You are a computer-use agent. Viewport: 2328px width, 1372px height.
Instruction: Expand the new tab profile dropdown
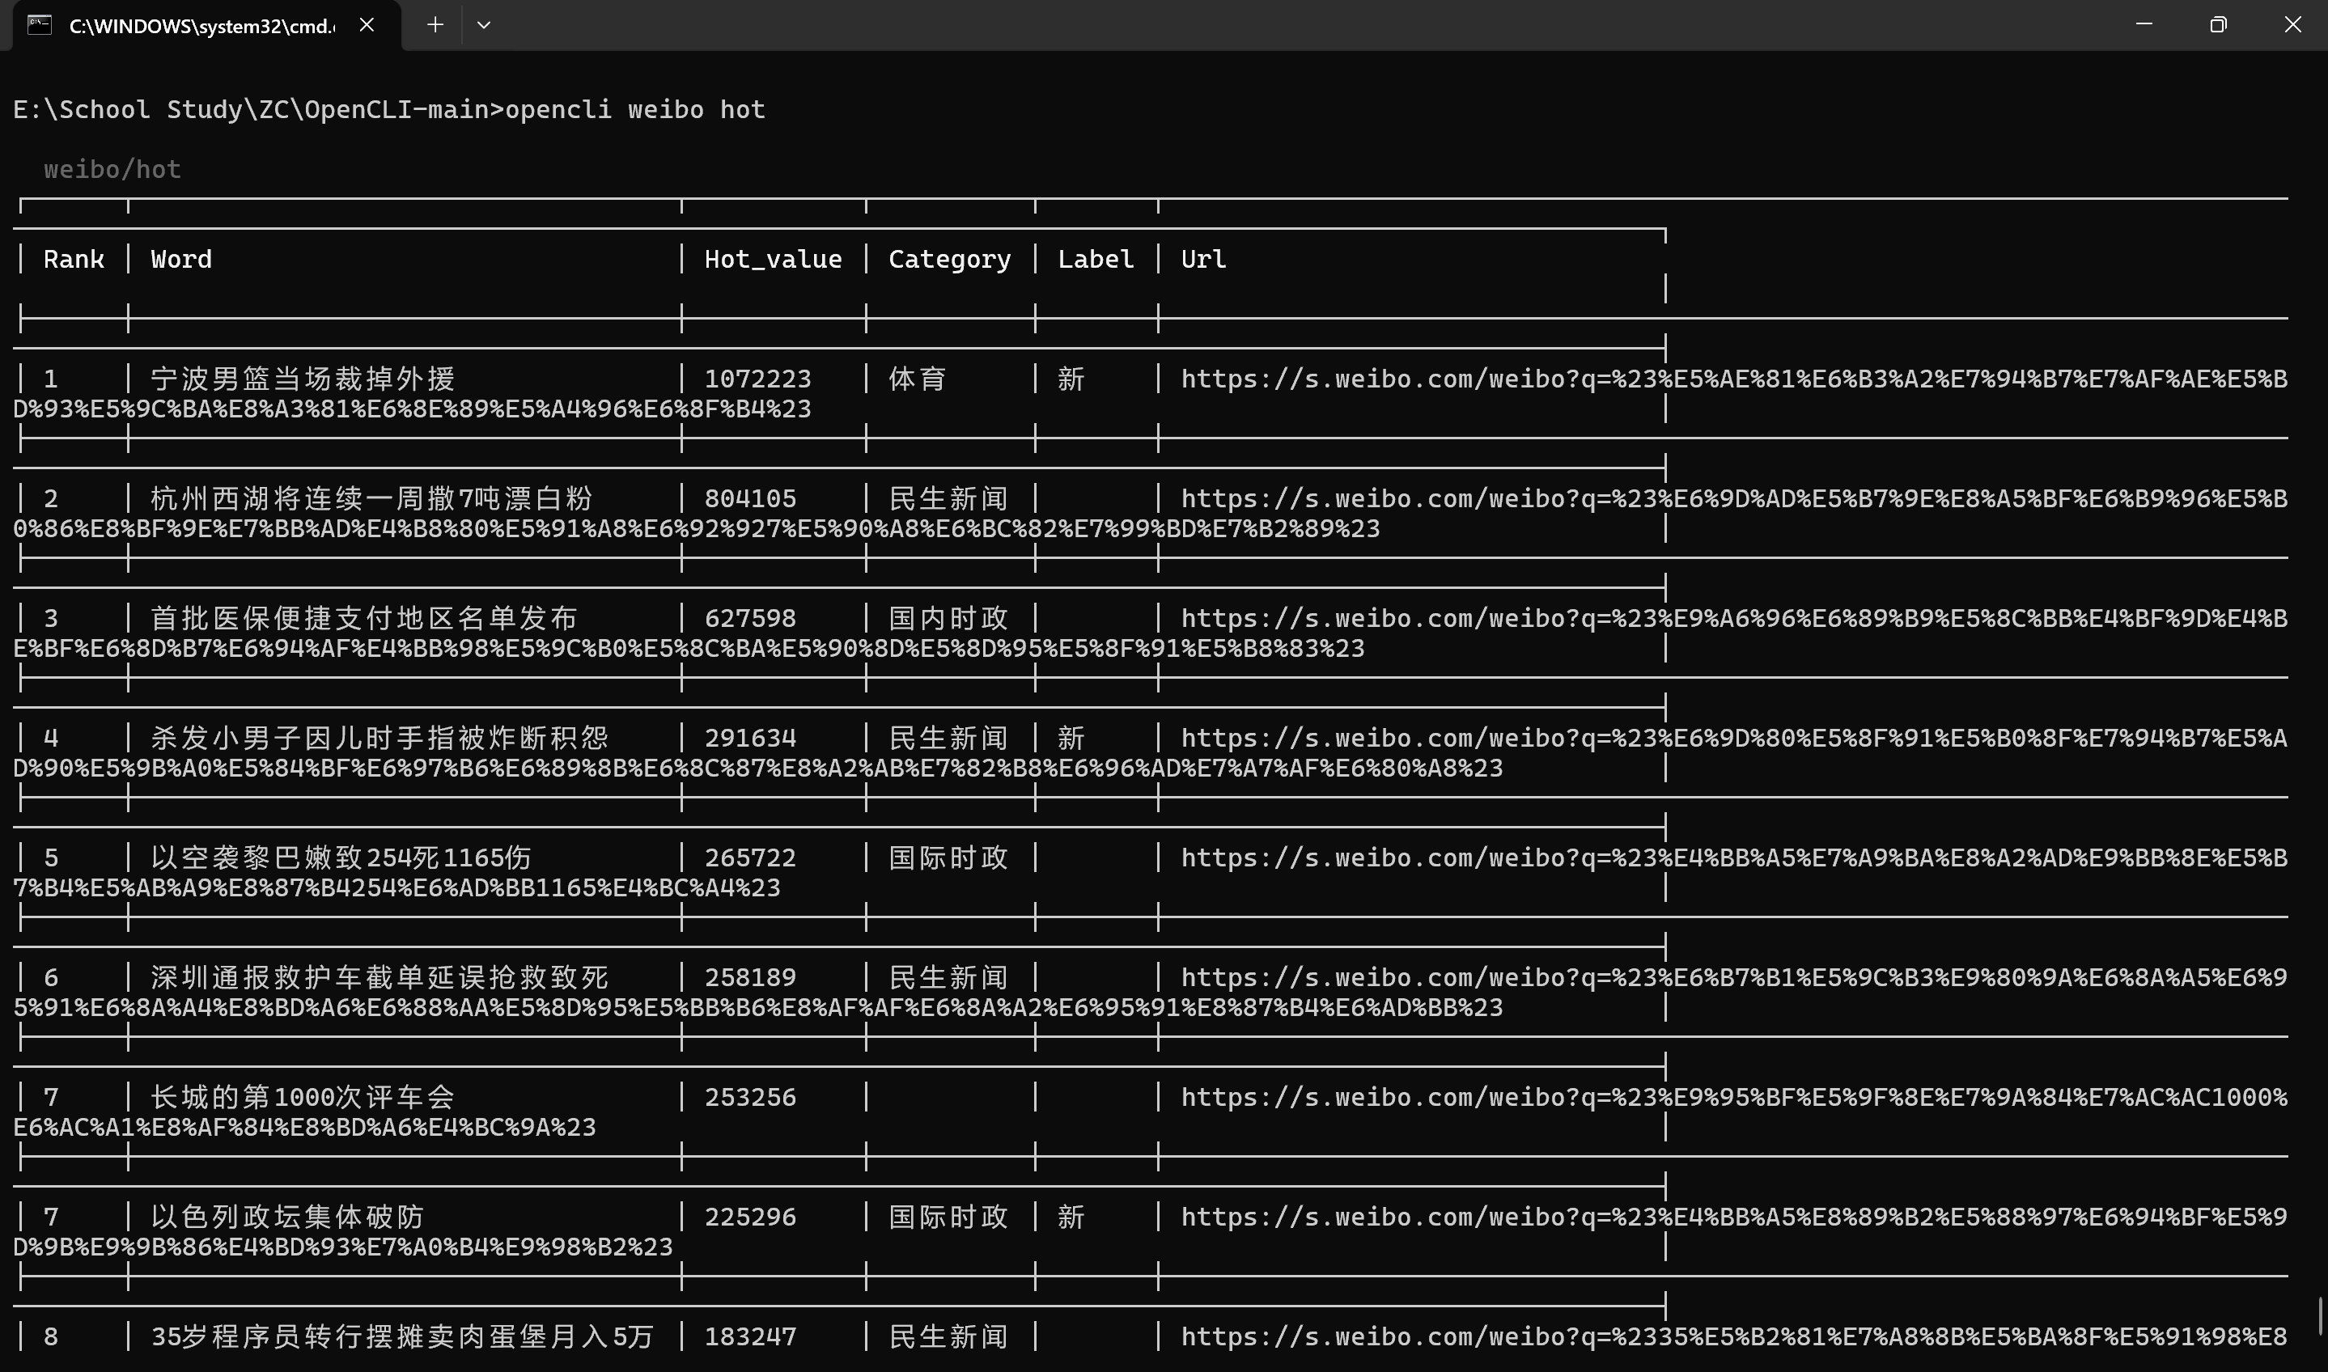(484, 25)
